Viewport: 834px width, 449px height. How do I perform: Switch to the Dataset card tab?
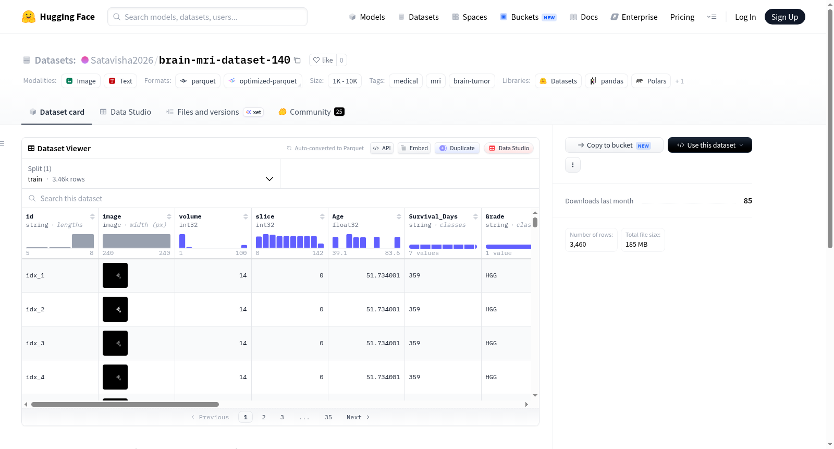coord(56,112)
